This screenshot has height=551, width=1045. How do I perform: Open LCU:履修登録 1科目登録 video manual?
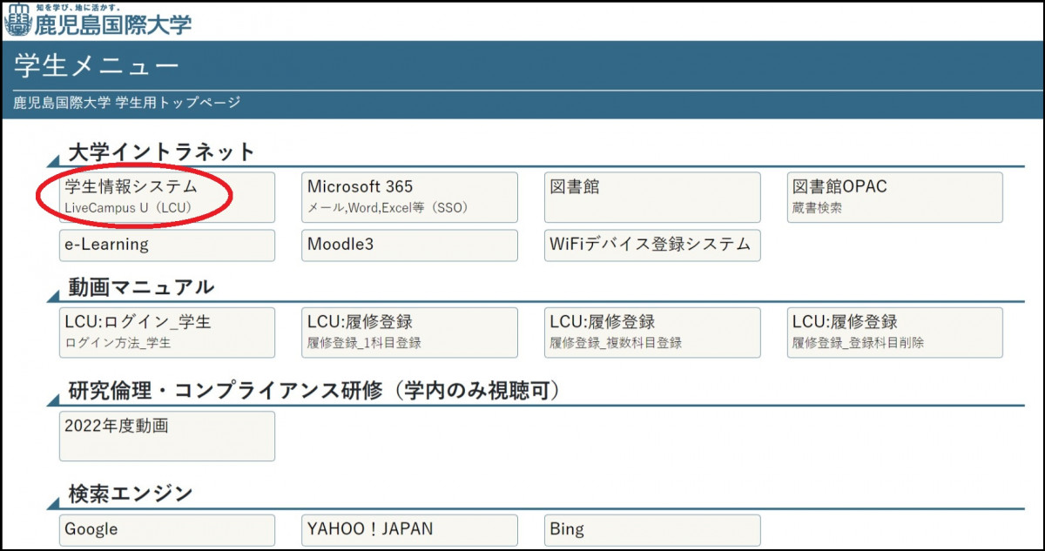tap(409, 333)
